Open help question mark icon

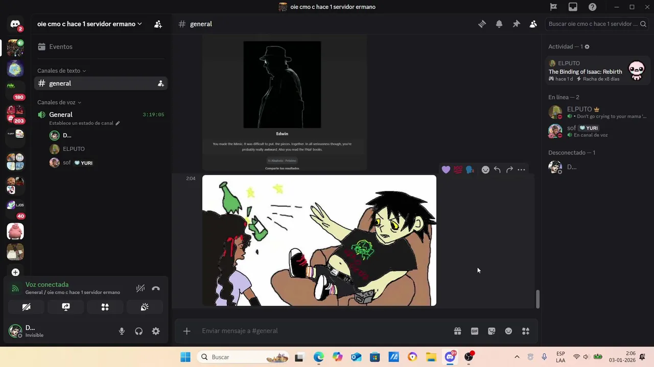click(592, 7)
